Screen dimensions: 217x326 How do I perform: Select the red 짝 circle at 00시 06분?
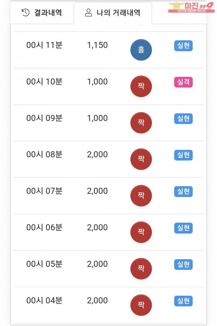click(x=141, y=232)
